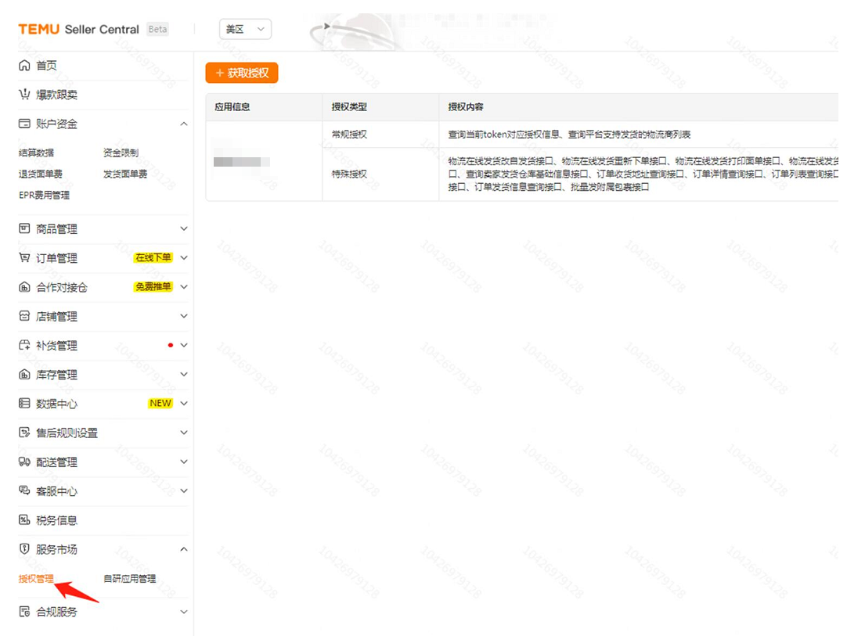Click the 首页 home icon in sidebar
Image resolution: width=865 pixels, height=636 pixels.
coord(24,66)
